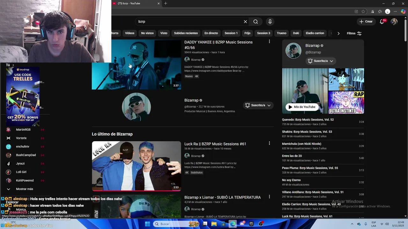The image size is (408, 229).
Task: Open Edge Copilot icon in toolbar
Action: tap(403, 11)
